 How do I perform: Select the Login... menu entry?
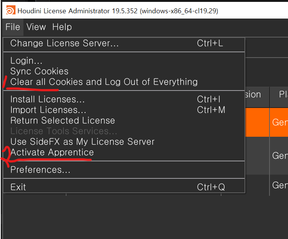pyautogui.click(x=124, y=61)
